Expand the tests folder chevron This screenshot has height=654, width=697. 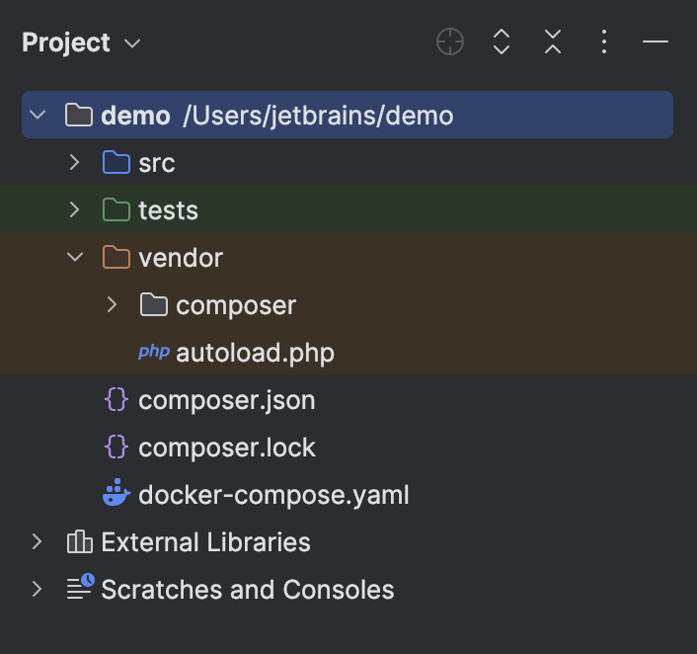(x=74, y=209)
